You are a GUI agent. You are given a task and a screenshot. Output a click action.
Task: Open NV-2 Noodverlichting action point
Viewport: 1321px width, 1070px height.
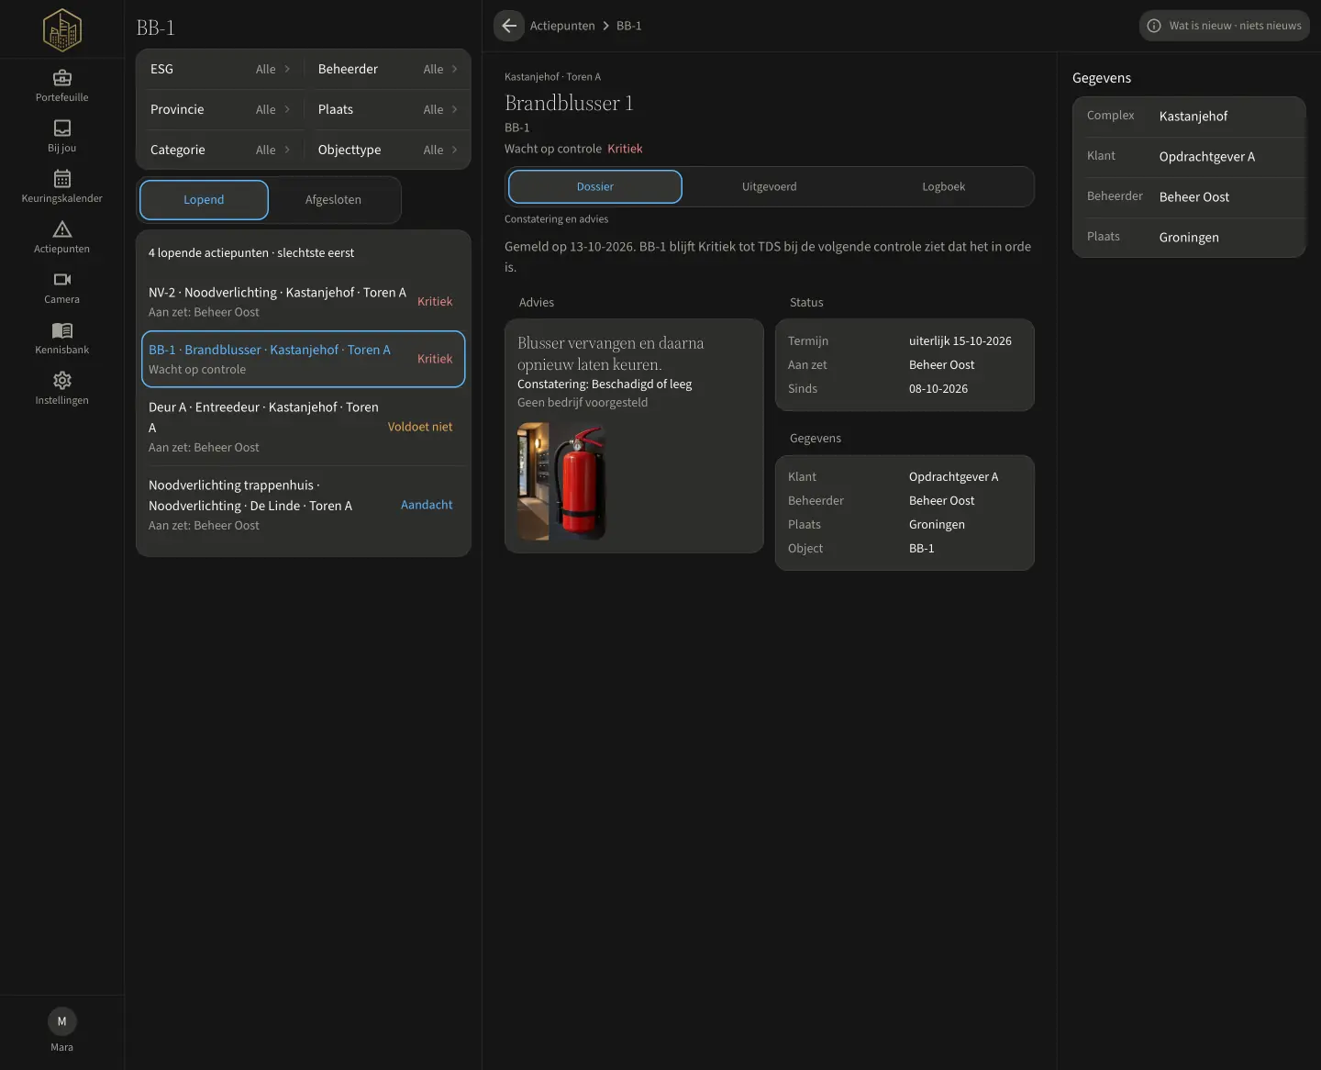tap(303, 302)
